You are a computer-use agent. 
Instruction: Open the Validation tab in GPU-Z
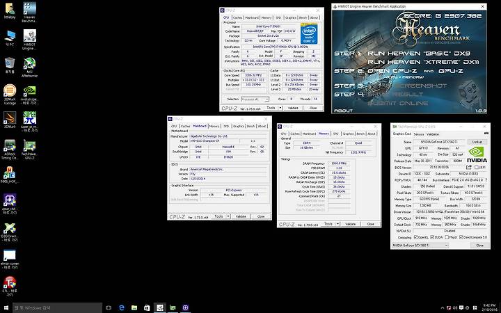point(433,134)
